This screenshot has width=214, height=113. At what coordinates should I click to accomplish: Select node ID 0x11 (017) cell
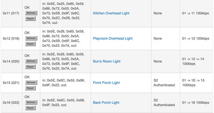pos(11,13)
